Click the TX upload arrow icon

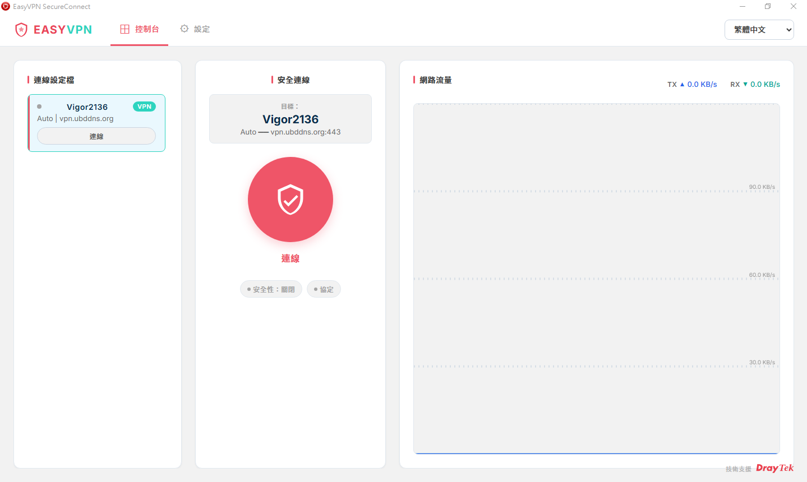point(683,85)
